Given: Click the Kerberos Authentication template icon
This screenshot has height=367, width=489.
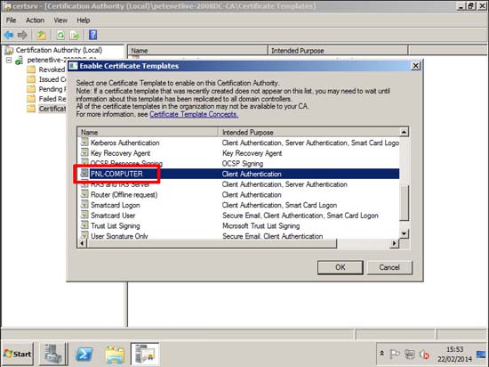Looking at the screenshot, I should point(84,143).
